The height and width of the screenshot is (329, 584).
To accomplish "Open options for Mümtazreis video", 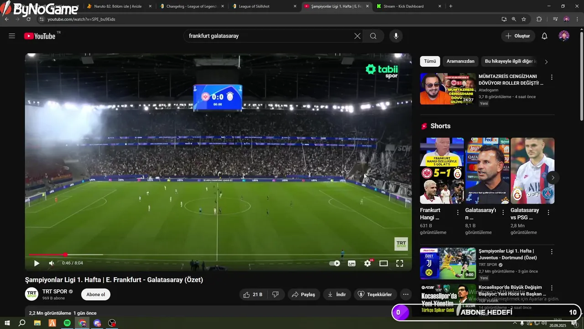I will pos(552,77).
